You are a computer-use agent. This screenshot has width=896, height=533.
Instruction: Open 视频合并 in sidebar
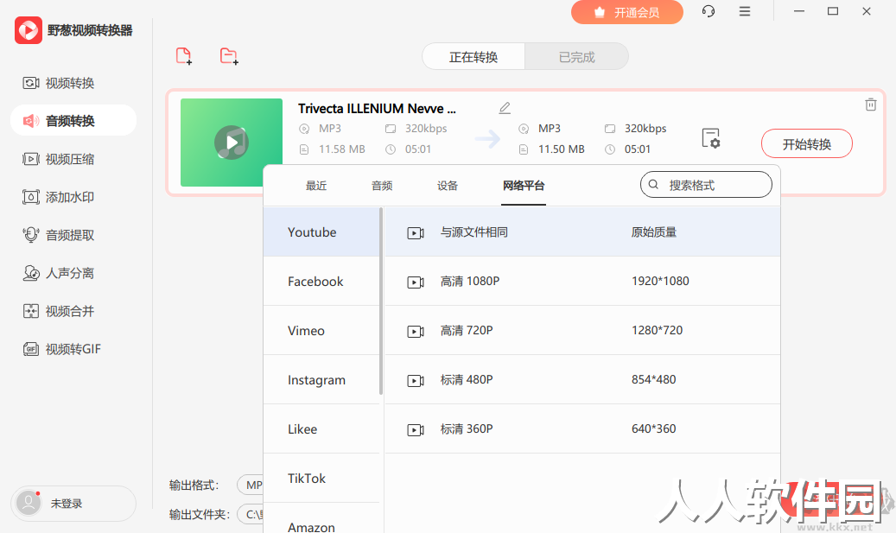(x=73, y=311)
